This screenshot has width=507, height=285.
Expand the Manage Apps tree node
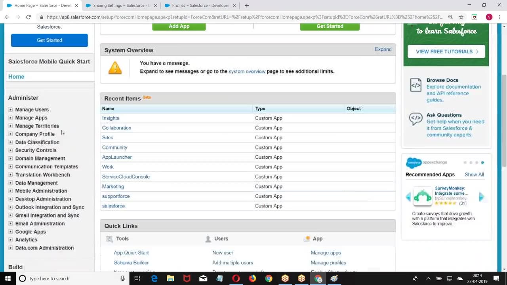(11, 118)
